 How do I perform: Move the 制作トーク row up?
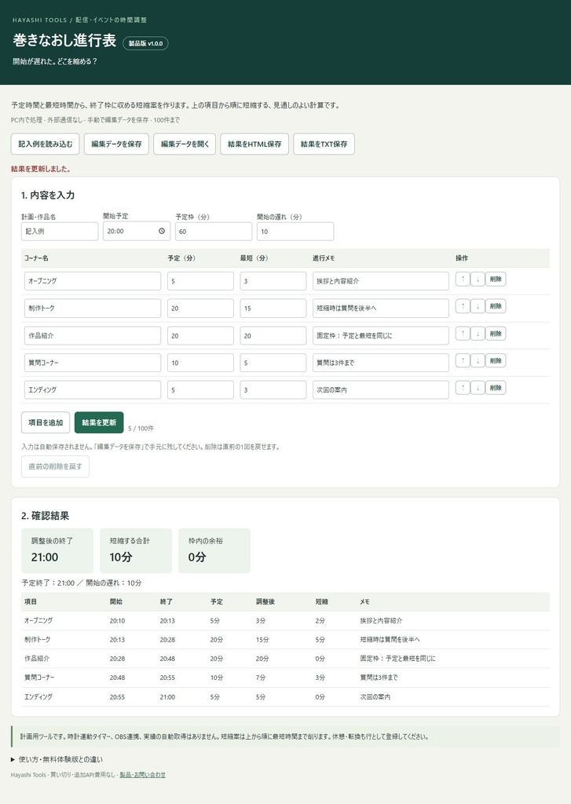click(463, 306)
